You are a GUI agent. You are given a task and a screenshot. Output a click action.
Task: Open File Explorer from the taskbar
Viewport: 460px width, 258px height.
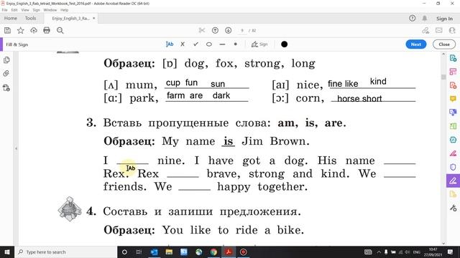[169, 252]
